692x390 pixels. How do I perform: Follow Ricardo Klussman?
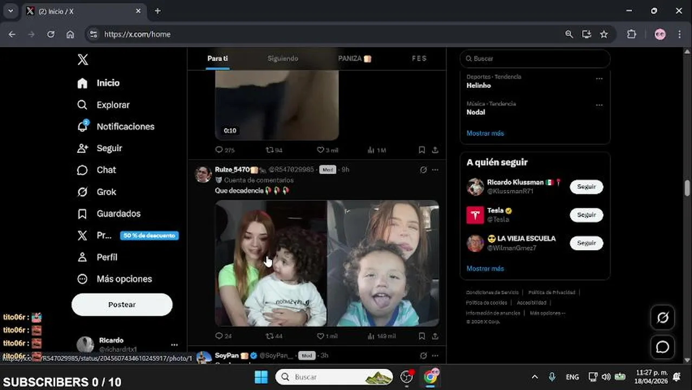pos(586,187)
